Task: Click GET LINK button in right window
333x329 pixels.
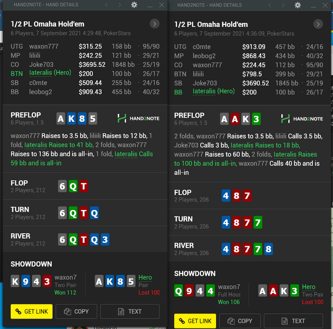Action: 195,321
